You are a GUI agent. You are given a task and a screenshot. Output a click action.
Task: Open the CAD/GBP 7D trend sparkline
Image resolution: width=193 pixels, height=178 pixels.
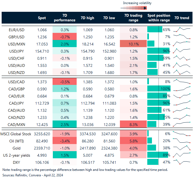[x=182, y=89]
